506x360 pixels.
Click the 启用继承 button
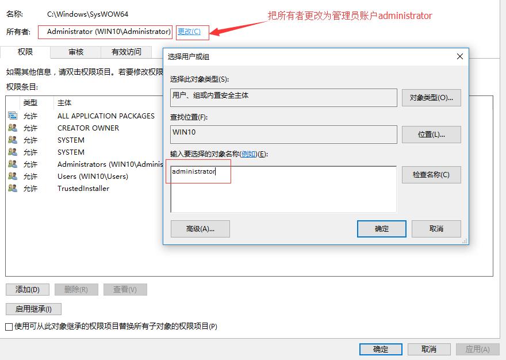(33, 309)
